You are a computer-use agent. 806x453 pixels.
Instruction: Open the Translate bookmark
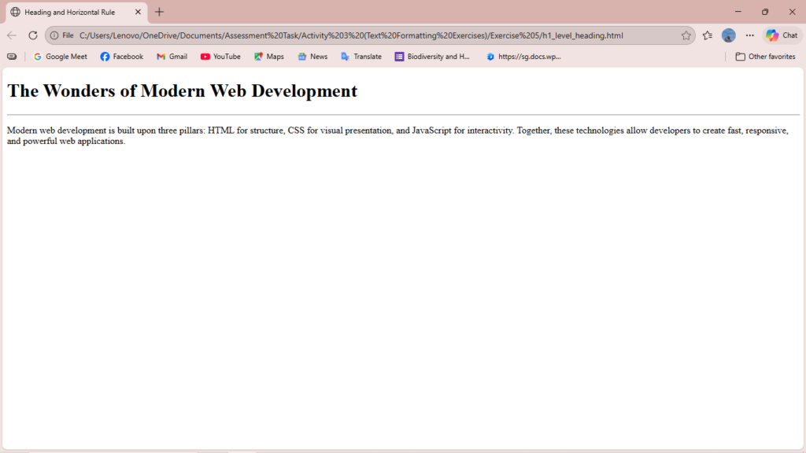(361, 57)
